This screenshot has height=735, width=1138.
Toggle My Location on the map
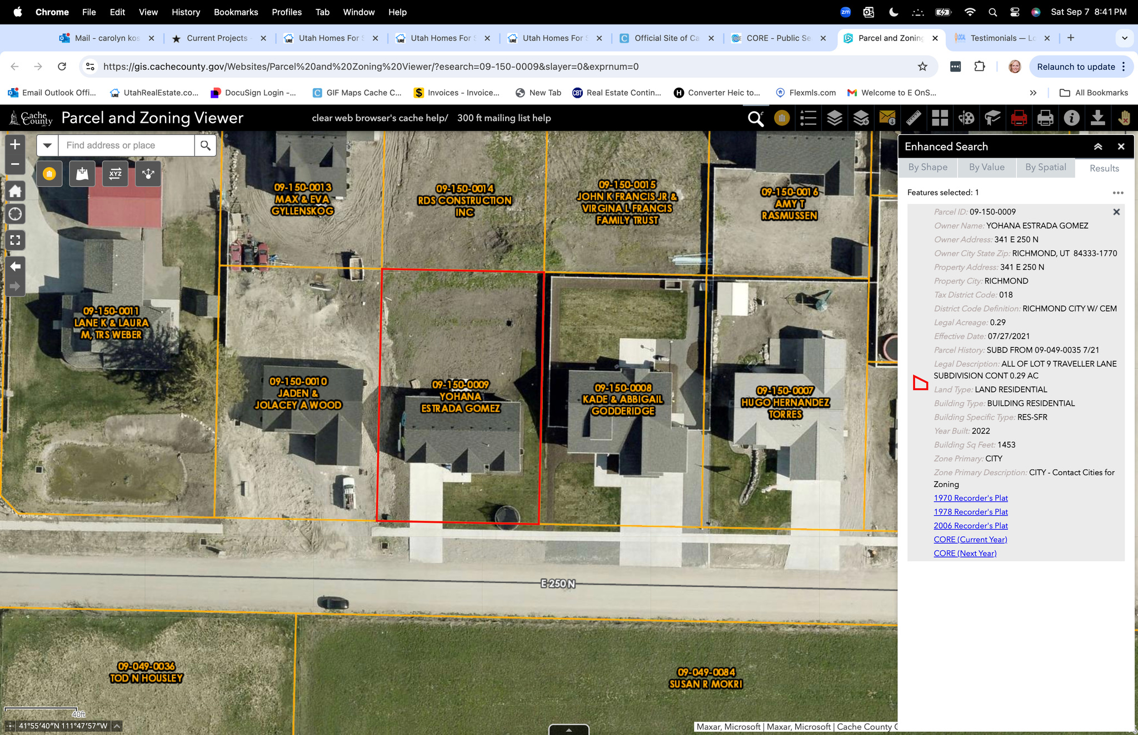tap(15, 214)
